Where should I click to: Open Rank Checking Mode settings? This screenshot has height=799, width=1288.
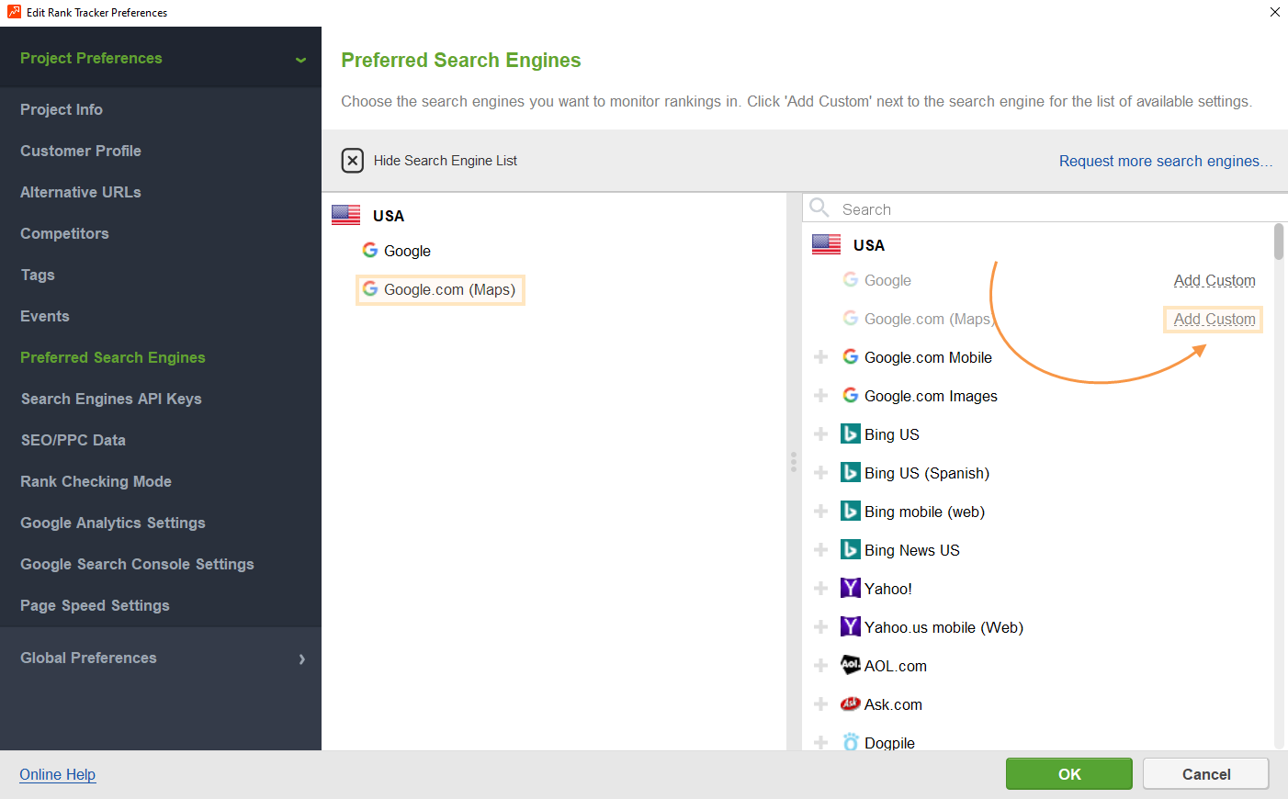[x=96, y=481]
